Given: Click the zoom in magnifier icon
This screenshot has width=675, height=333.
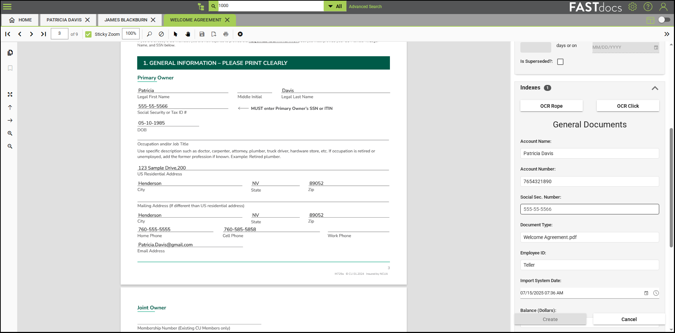Looking at the screenshot, I should [10, 133].
